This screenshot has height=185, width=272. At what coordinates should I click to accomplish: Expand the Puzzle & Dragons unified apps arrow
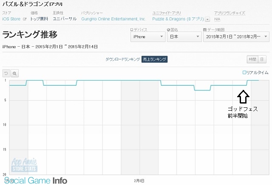pyautogui.click(x=207, y=19)
